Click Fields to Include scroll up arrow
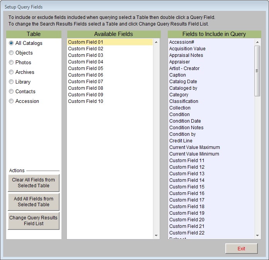Screen dimensions: 269x260 tap(257, 42)
